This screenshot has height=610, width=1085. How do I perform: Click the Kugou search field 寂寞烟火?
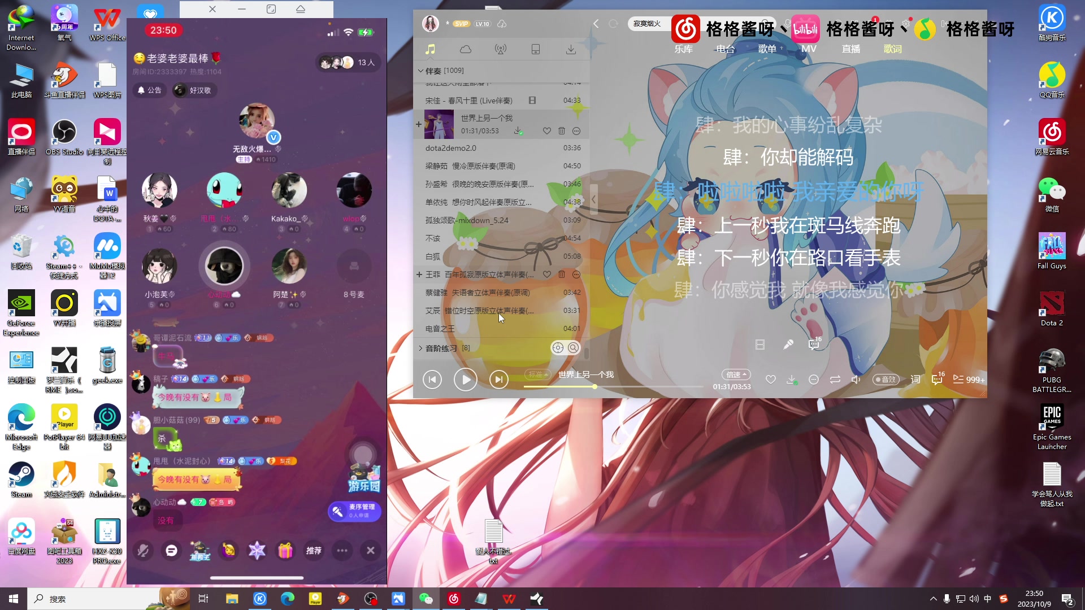648,24
